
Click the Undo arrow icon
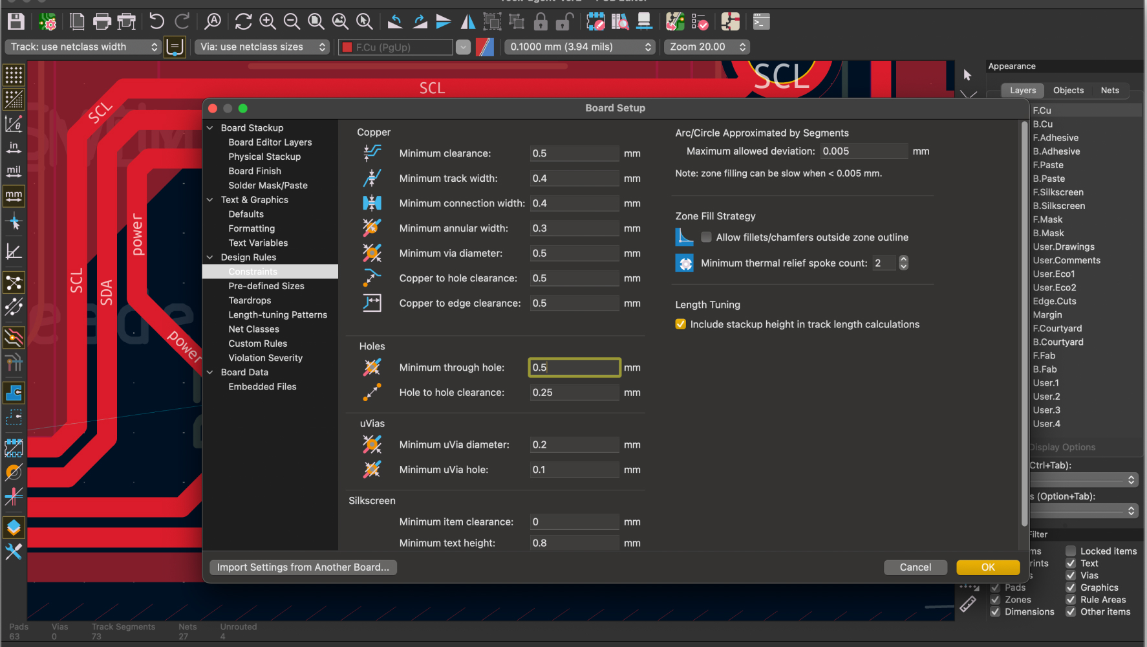pyautogui.click(x=156, y=21)
